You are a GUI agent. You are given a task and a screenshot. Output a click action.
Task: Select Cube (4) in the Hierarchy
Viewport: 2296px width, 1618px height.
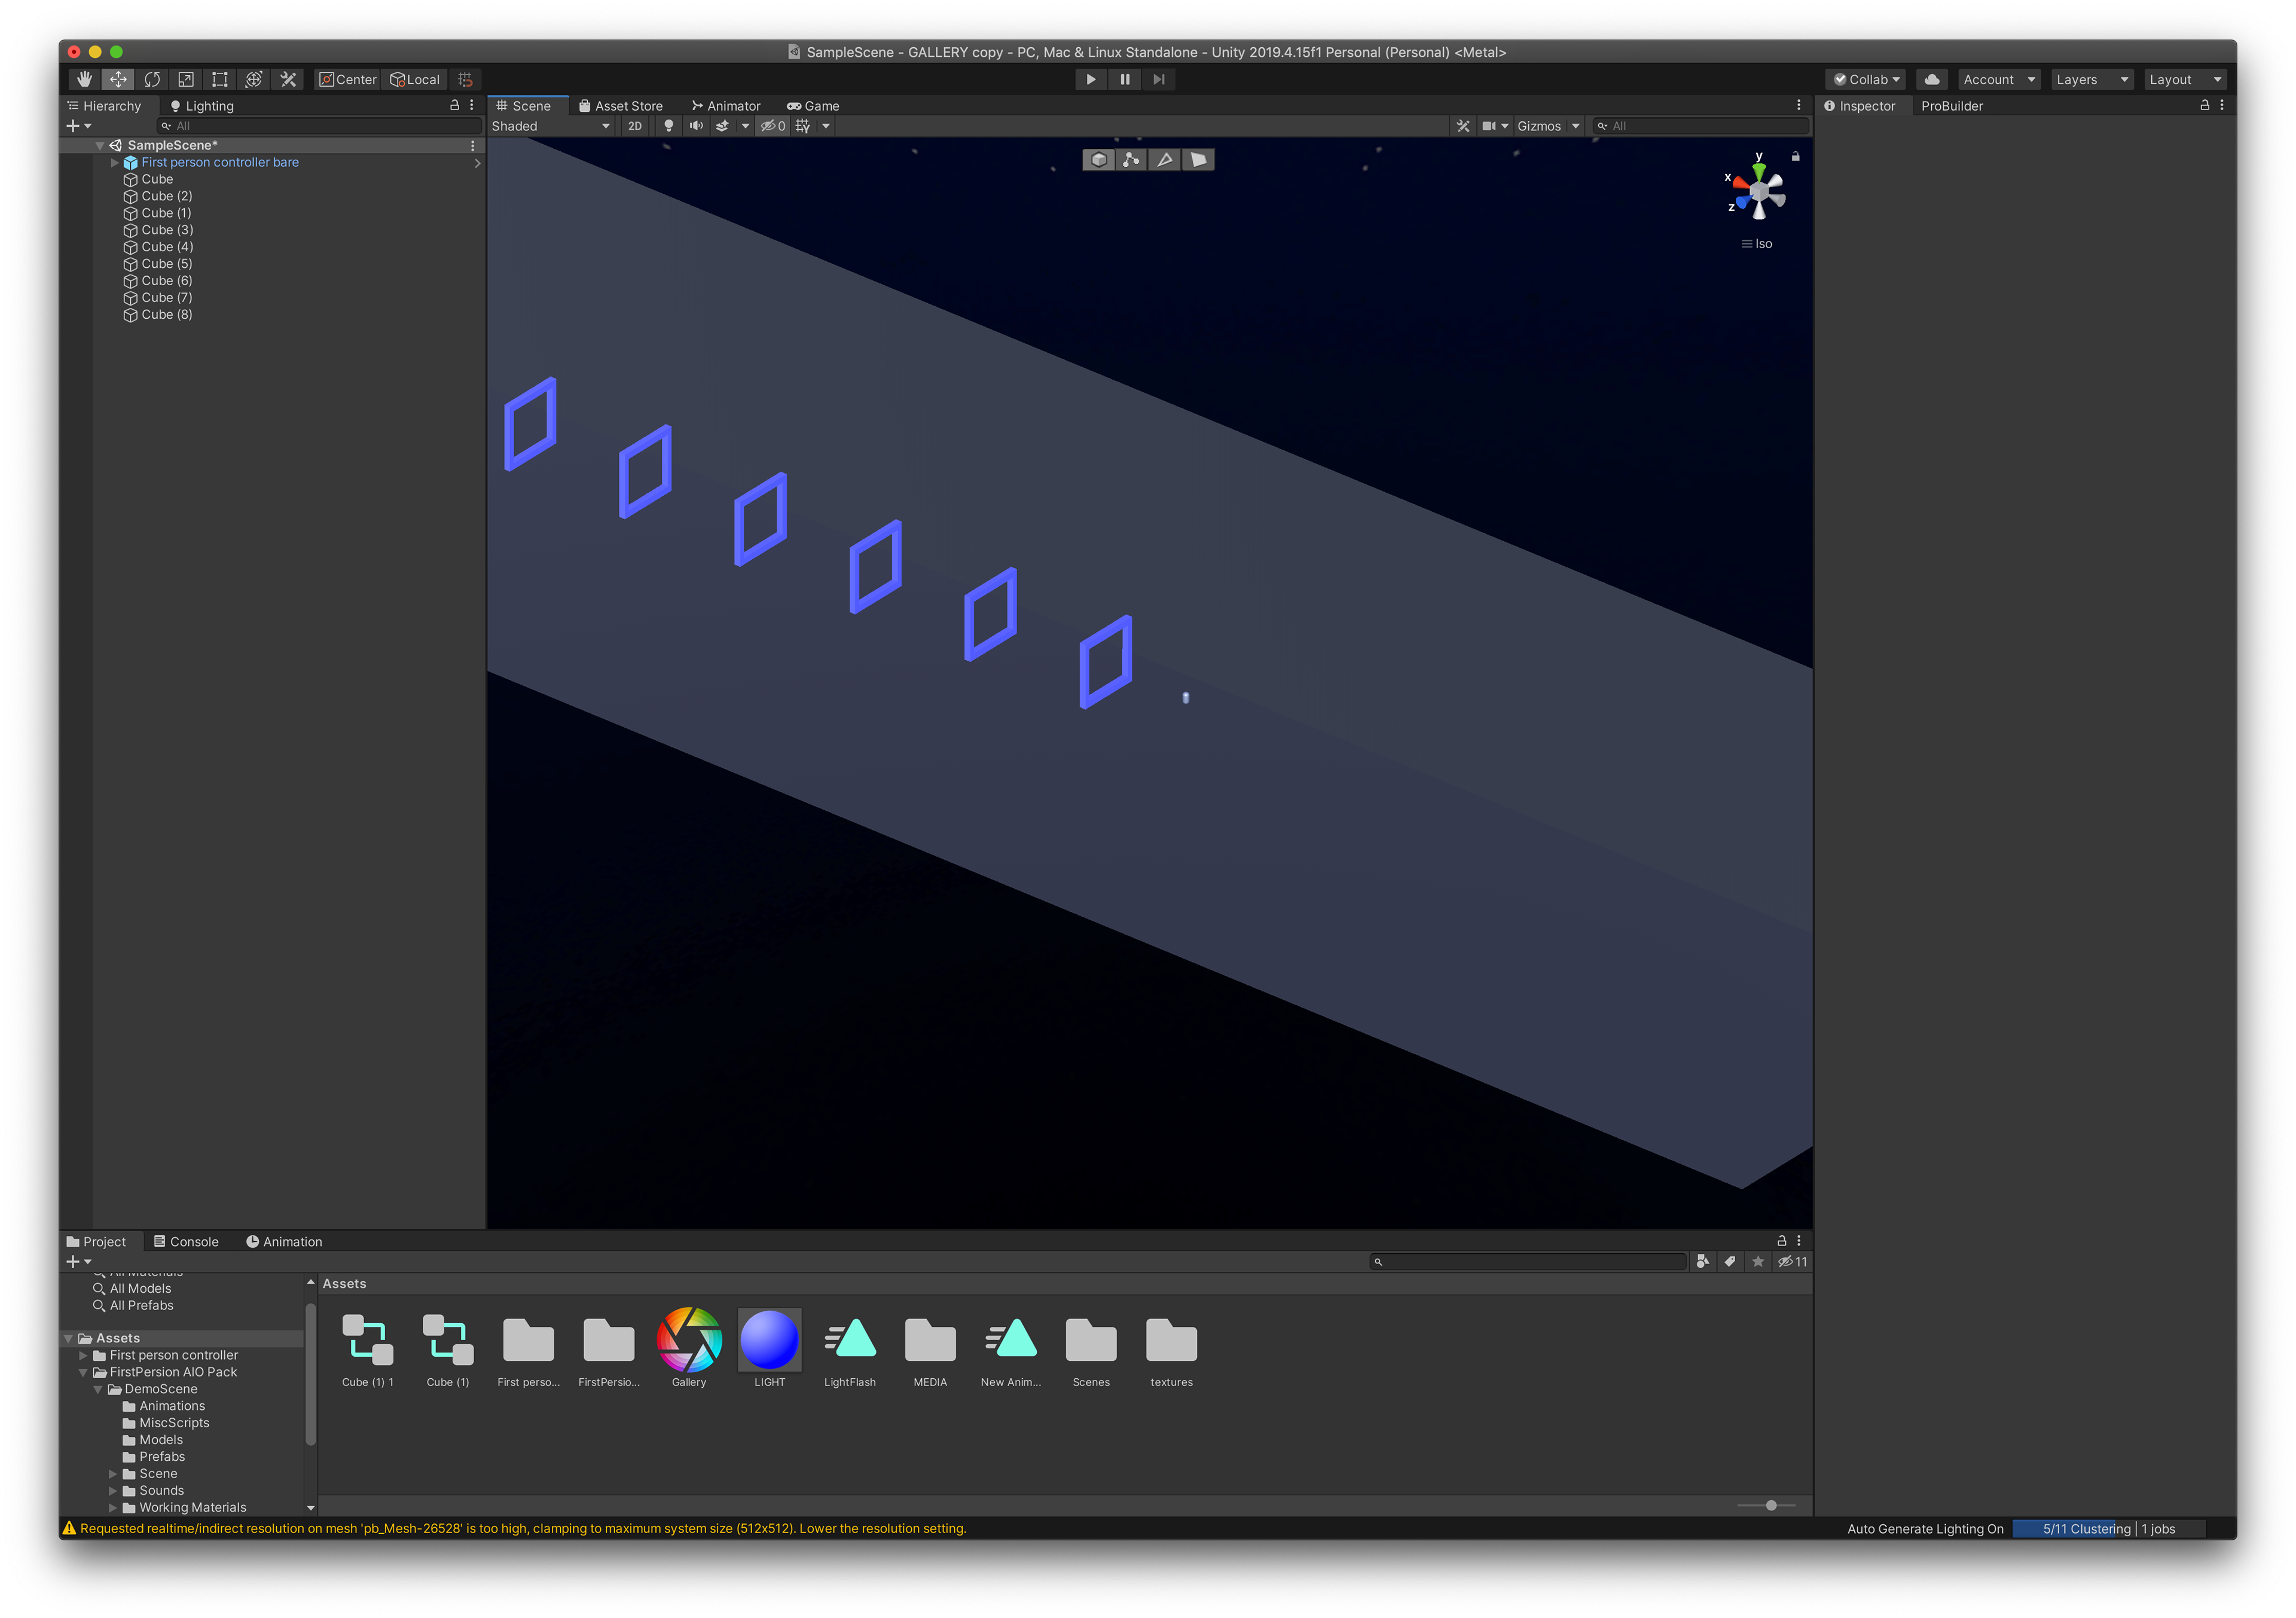[167, 247]
